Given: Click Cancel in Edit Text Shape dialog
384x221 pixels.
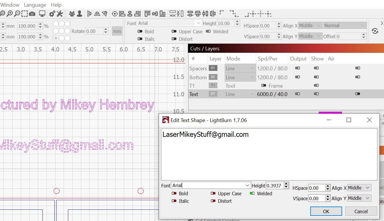Looking at the screenshot, I should coord(361,211).
